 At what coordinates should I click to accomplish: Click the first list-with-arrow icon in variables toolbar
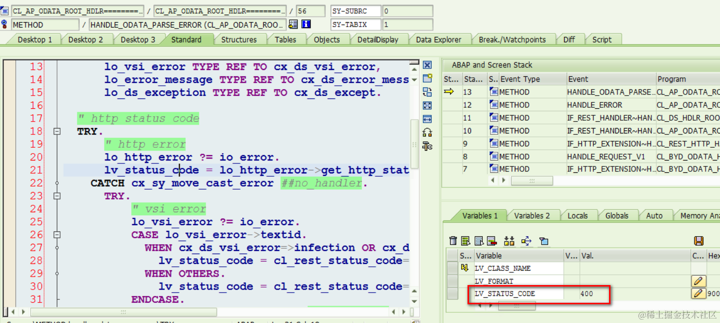(466, 241)
